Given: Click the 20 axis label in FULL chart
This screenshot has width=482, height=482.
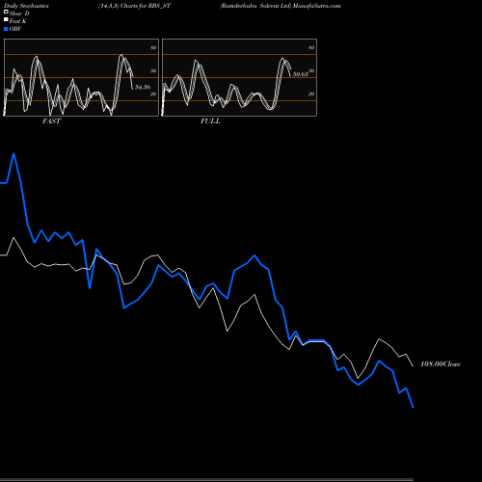Looking at the screenshot, I should (311, 94).
